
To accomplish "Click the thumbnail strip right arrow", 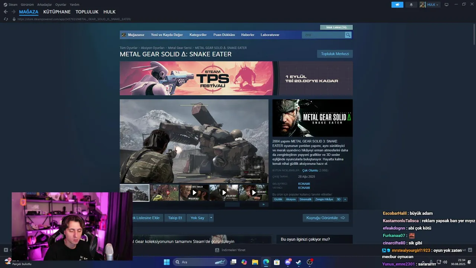I will tap(264, 204).
